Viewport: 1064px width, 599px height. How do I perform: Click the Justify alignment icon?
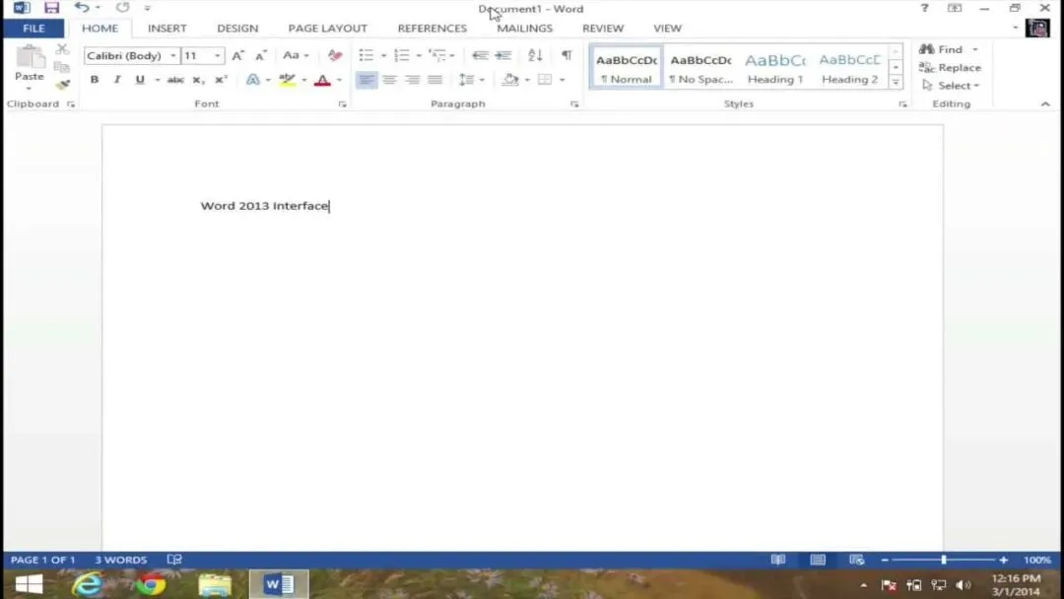tap(435, 80)
